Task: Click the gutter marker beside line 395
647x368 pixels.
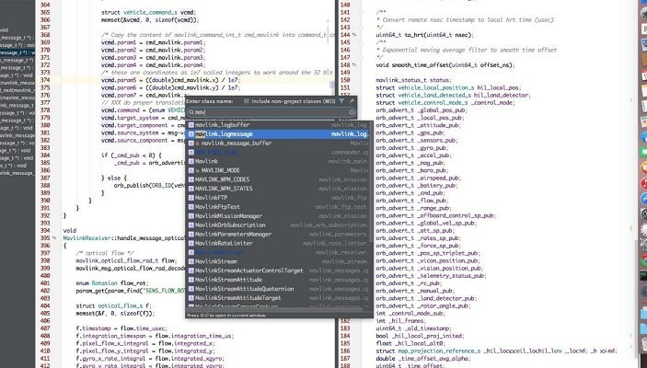Action: coord(54,238)
